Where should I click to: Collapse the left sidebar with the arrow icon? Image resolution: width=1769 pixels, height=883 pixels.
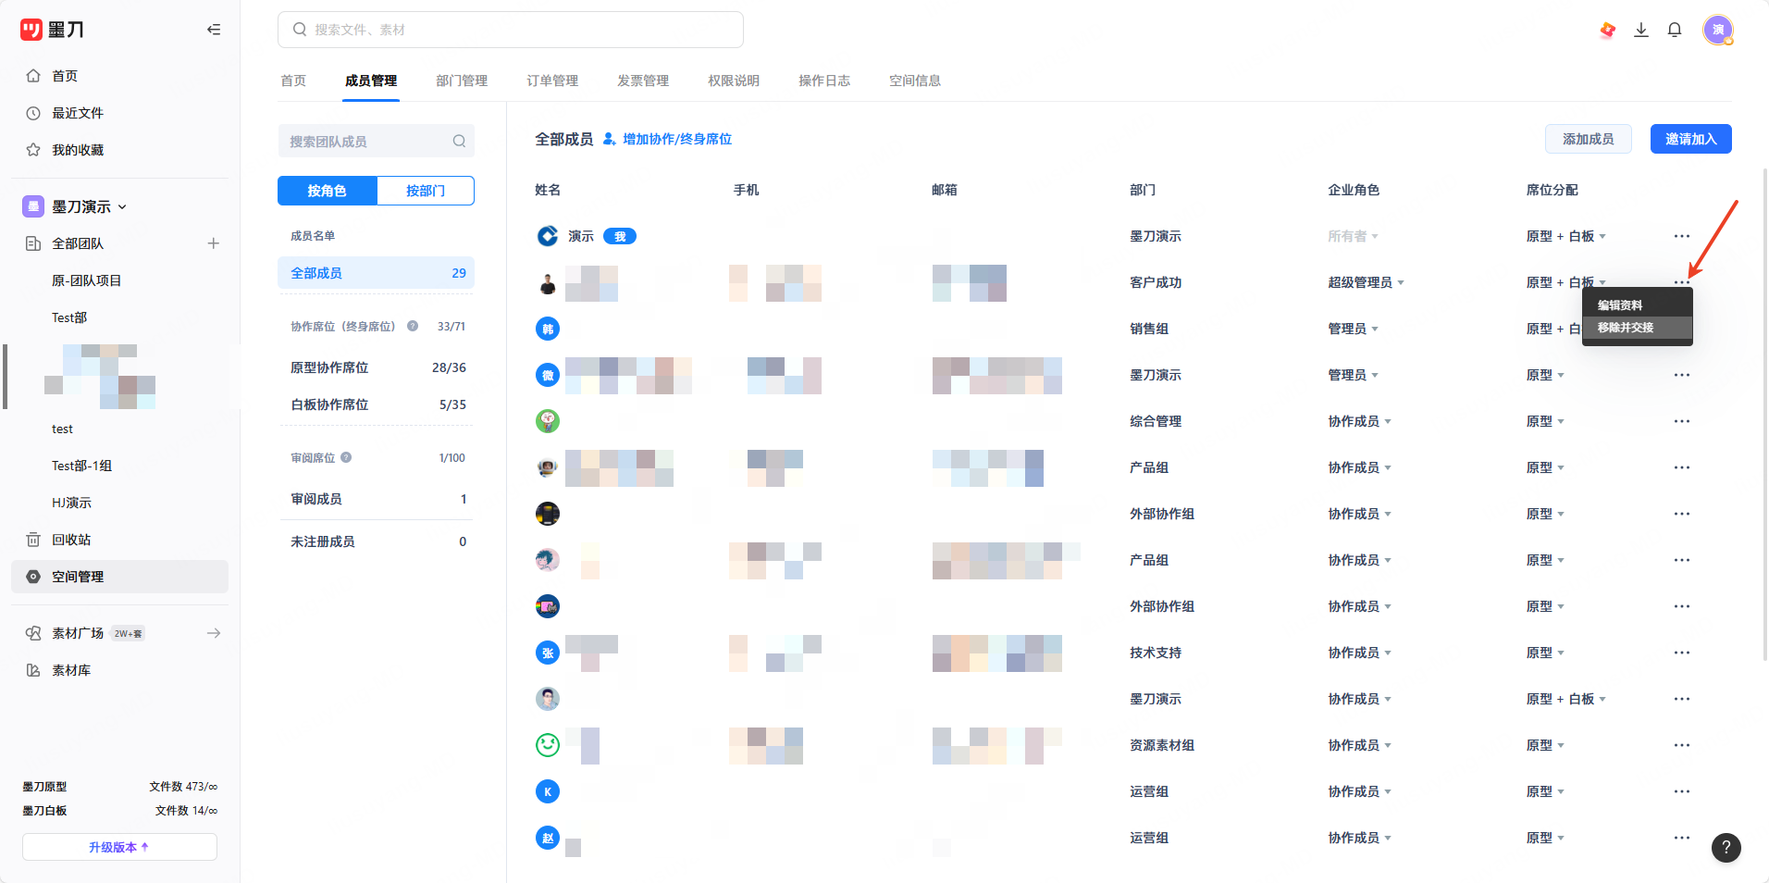[x=214, y=30]
